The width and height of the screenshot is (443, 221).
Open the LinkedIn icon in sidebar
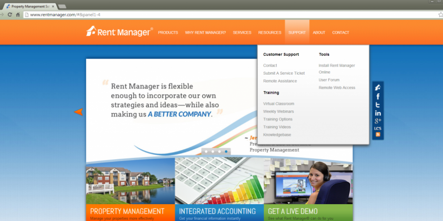378,113
